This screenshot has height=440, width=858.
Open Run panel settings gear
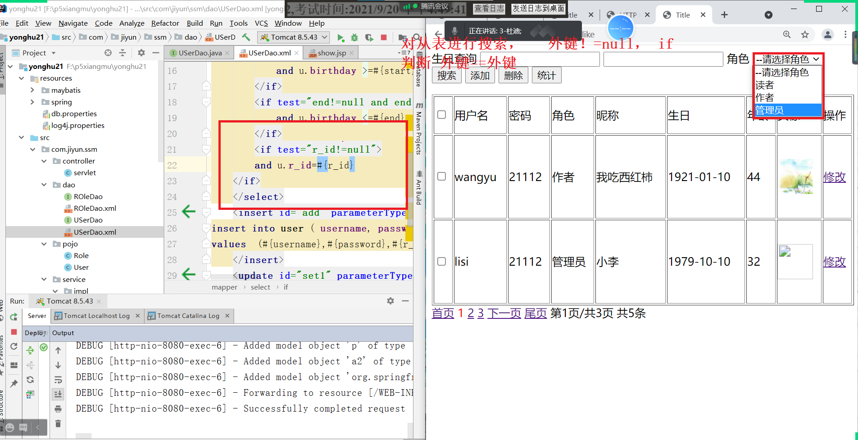390,301
